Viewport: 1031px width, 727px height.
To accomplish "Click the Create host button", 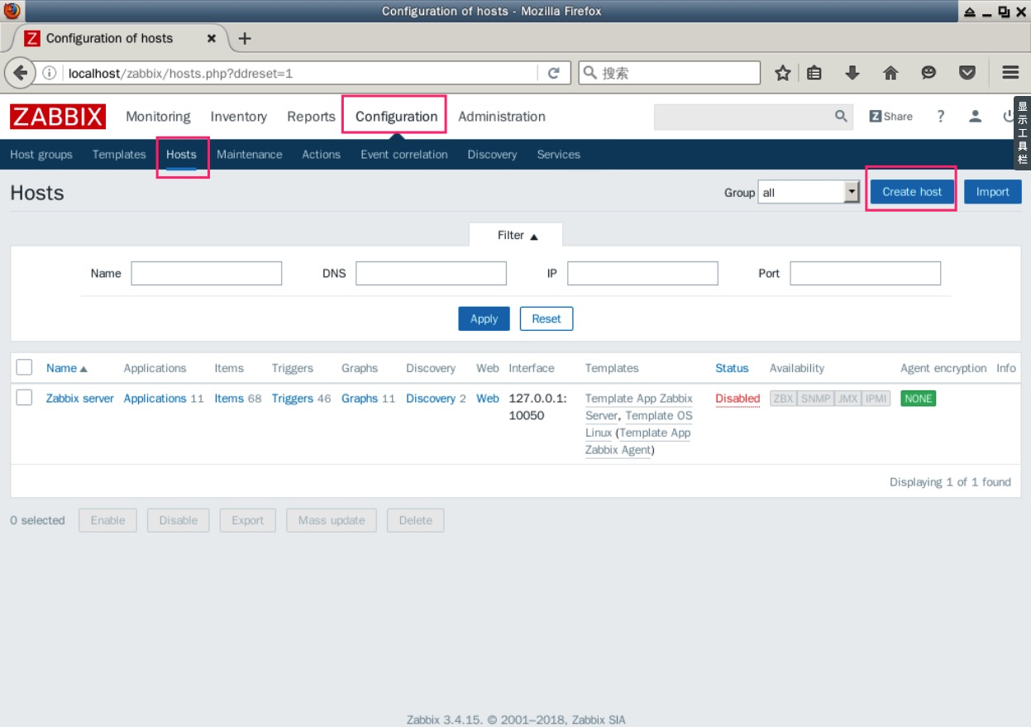I will tap(910, 191).
